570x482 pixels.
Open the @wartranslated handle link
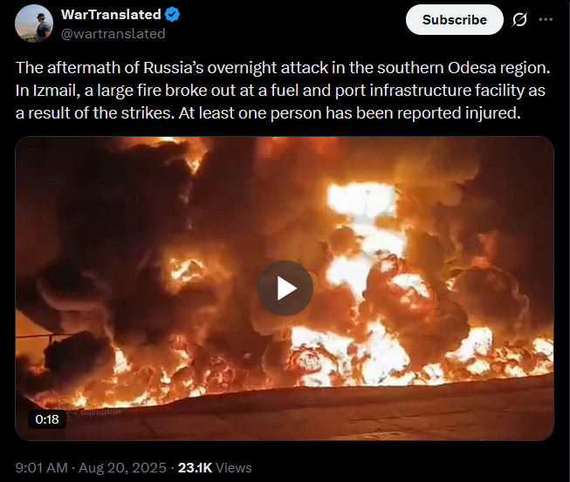click(x=113, y=34)
